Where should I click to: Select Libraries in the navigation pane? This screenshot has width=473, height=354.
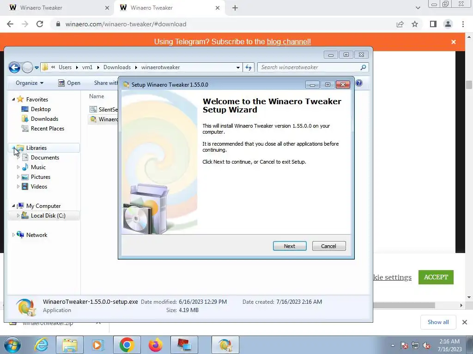pos(36,148)
